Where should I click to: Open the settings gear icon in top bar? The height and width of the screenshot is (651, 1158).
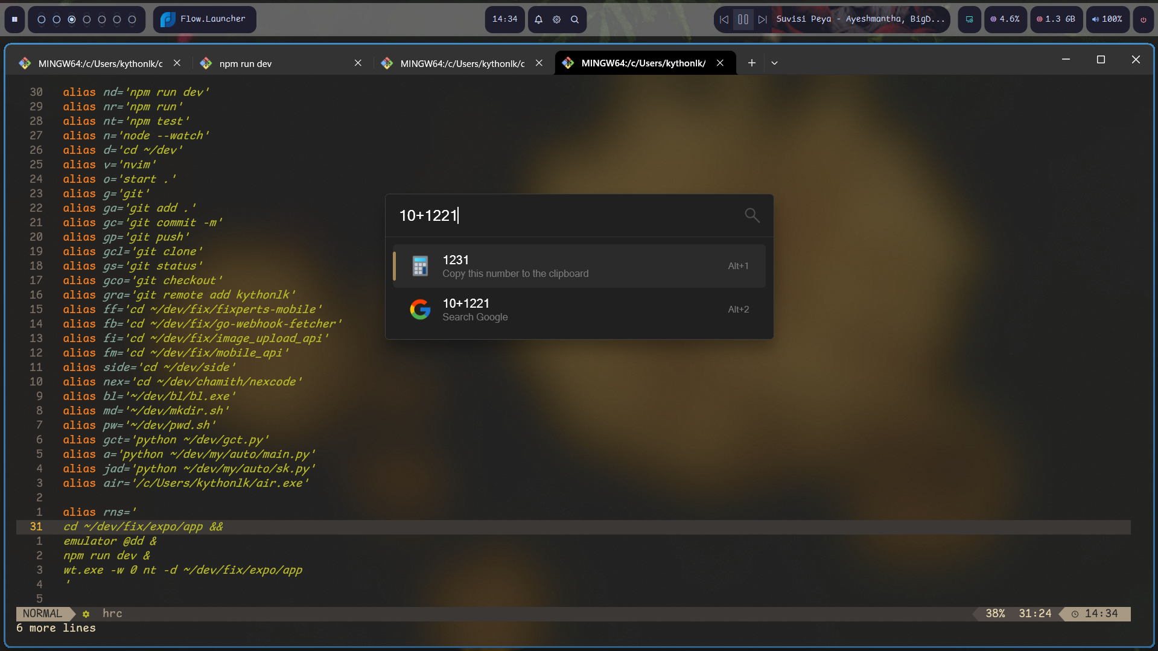pos(556,19)
